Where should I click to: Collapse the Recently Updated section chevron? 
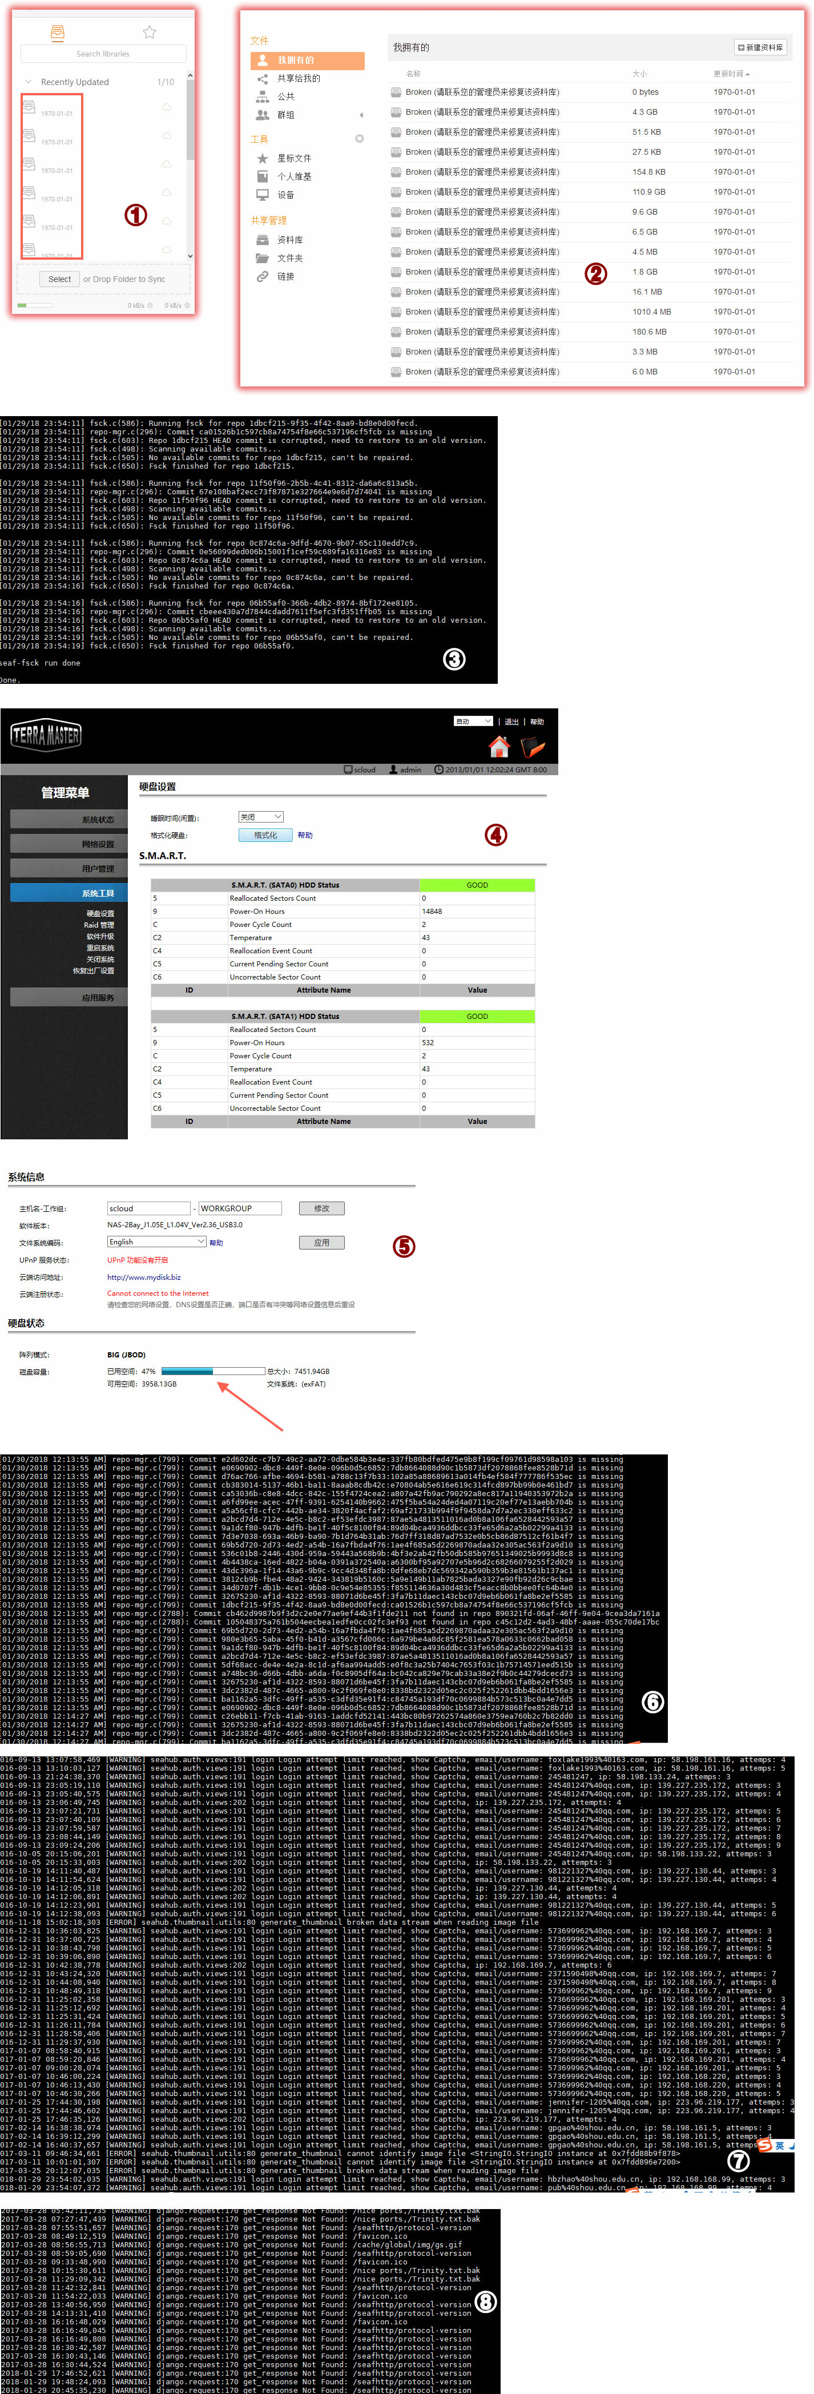29,82
